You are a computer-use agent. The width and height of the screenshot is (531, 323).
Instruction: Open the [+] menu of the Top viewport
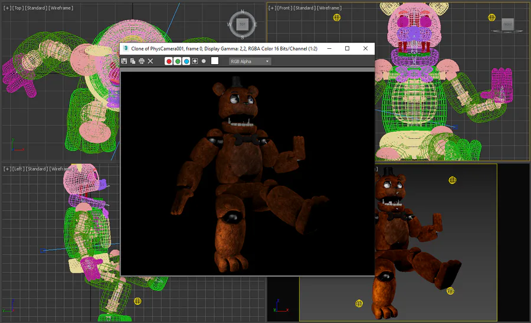(7, 8)
